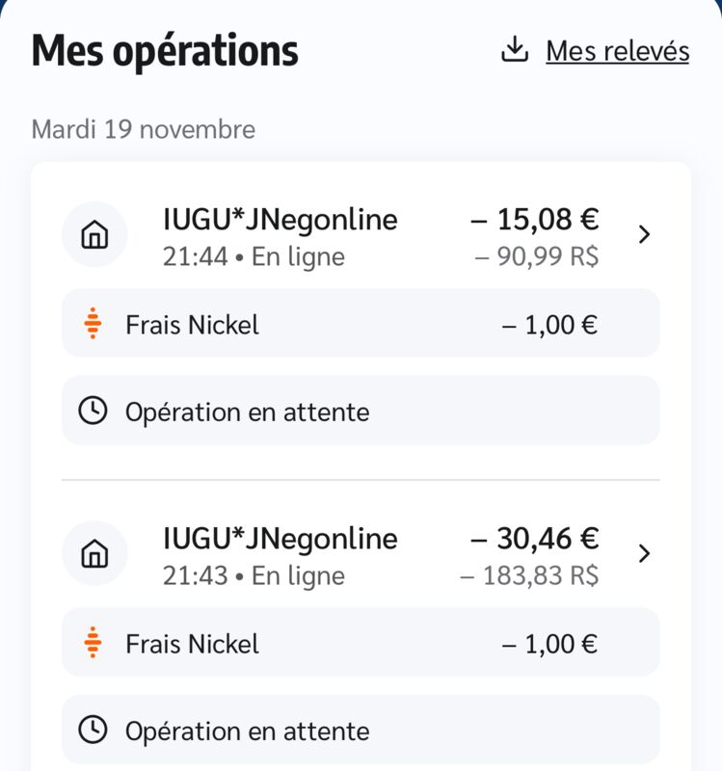Click the – 15,08 € amount
The width and height of the screenshot is (722, 771).
click(x=535, y=220)
